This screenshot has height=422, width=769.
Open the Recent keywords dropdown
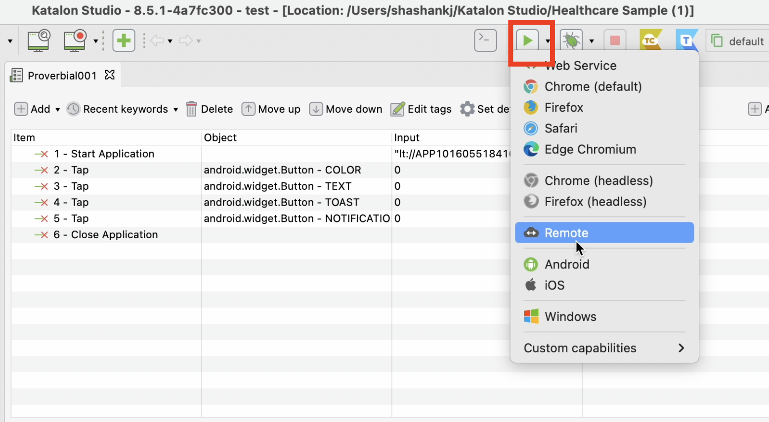tap(123, 109)
